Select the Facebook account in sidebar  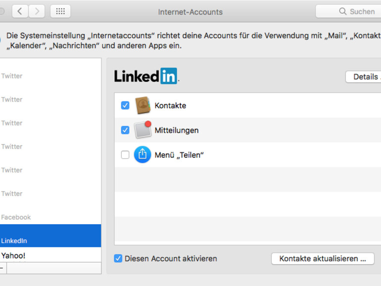point(50,213)
